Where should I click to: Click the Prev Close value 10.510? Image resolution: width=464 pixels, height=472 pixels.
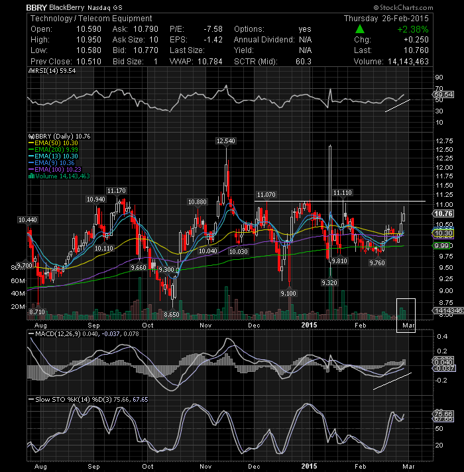point(88,62)
